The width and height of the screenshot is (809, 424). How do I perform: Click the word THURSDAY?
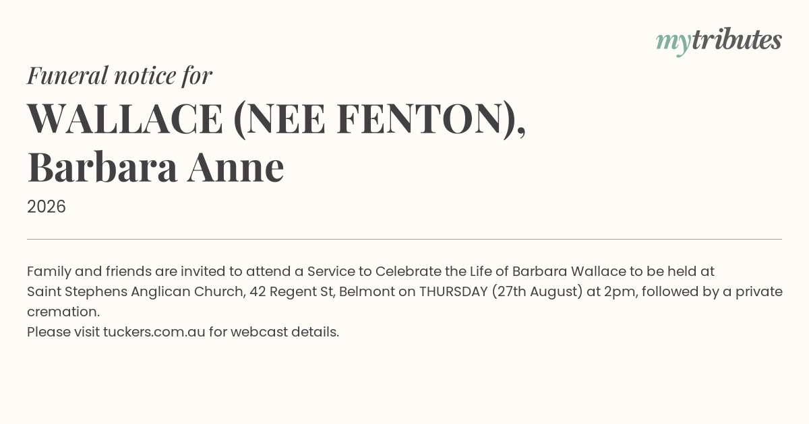[x=453, y=291]
